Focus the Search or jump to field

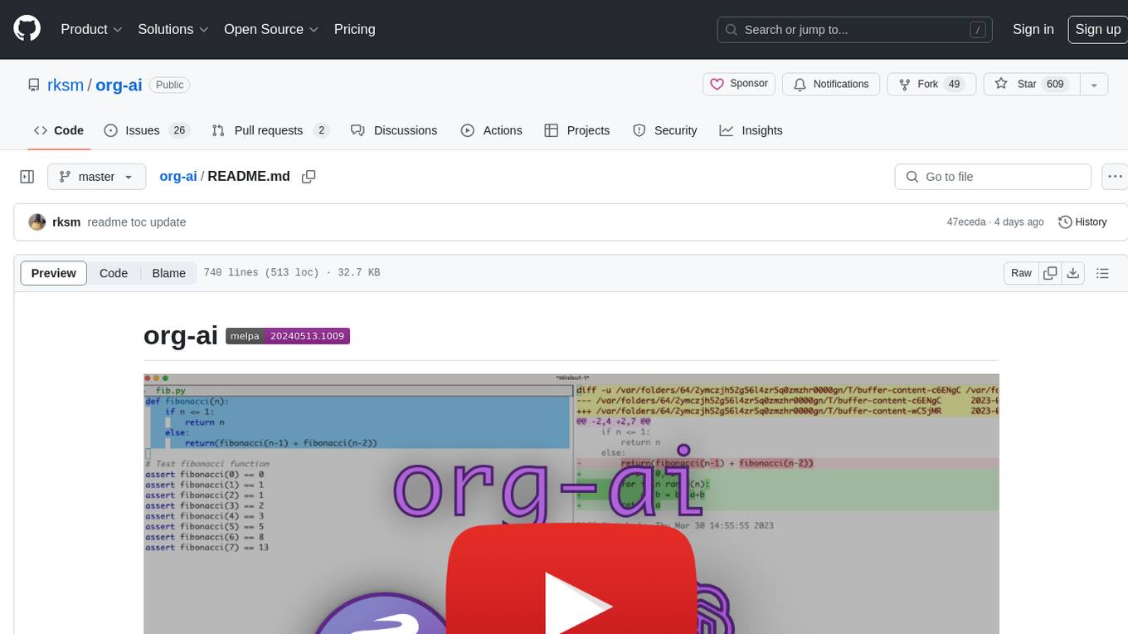[856, 29]
